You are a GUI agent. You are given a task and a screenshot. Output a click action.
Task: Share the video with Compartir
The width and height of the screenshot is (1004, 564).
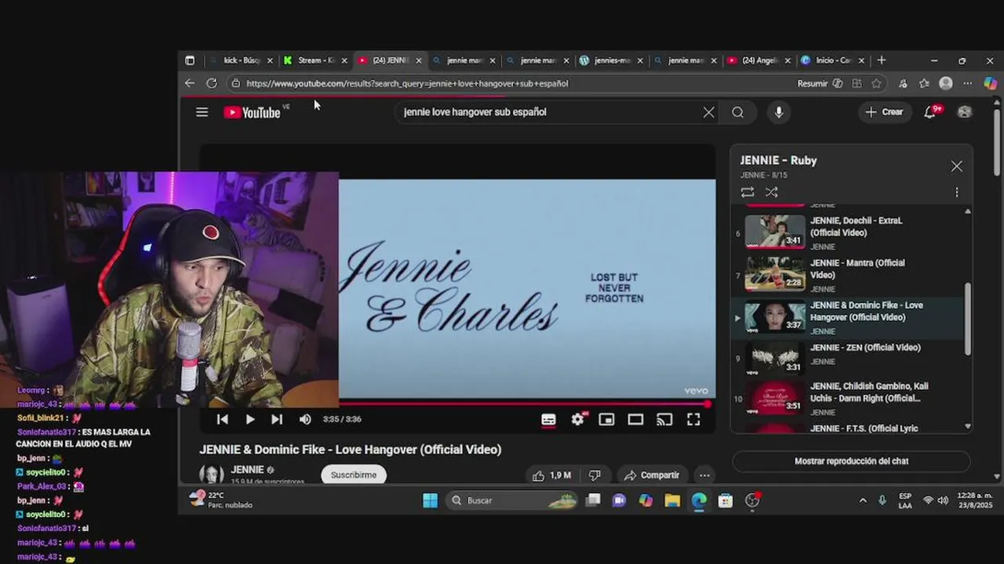pos(651,475)
